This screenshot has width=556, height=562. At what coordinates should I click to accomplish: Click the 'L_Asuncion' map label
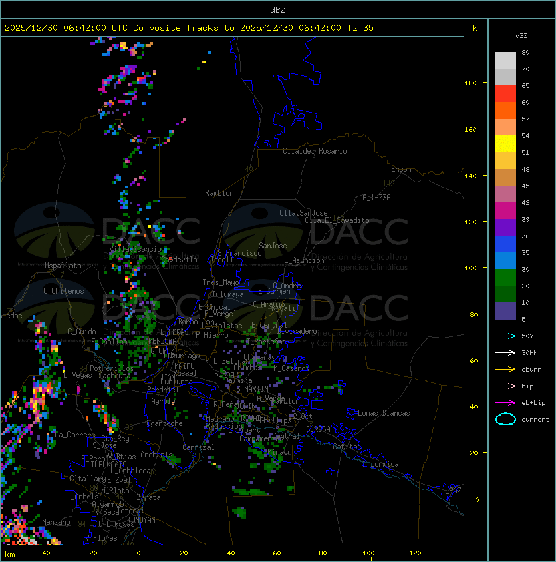(x=304, y=260)
